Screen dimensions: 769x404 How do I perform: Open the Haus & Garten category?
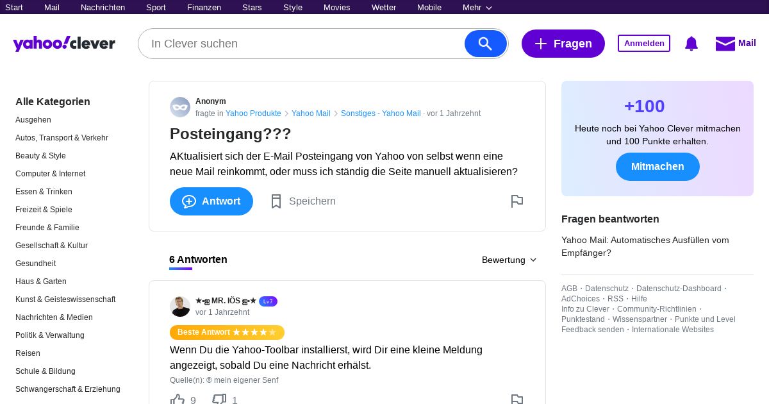(41, 282)
